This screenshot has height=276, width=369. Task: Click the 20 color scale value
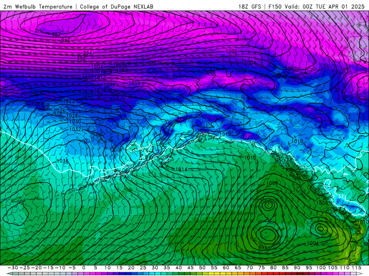[131, 268]
